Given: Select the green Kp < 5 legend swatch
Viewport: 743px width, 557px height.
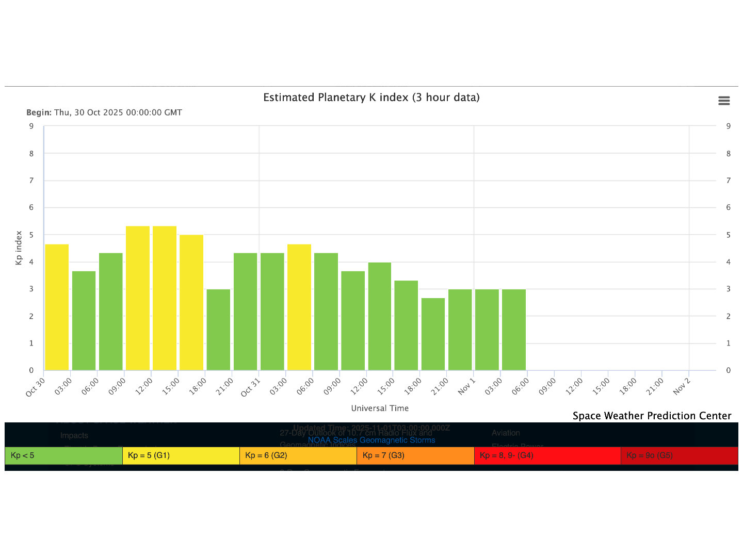Looking at the screenshot, I should point(63,455).
